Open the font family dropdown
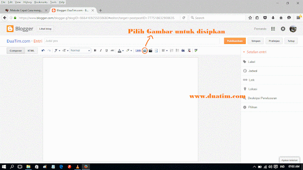This screenshot has height=170, width=303. (x=57, y=51)
